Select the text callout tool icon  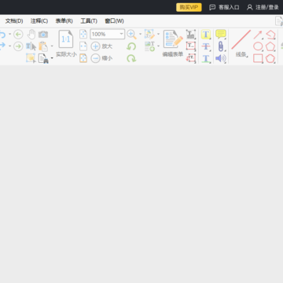tap(191, 58)
